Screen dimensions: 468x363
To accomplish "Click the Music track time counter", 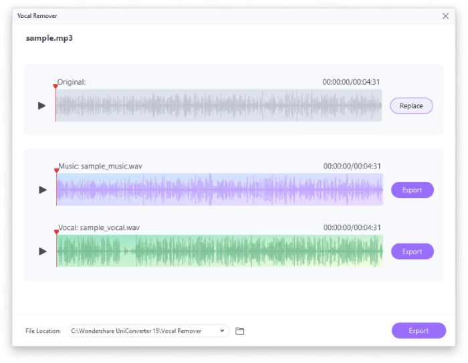I will click(x=352, y=166).
